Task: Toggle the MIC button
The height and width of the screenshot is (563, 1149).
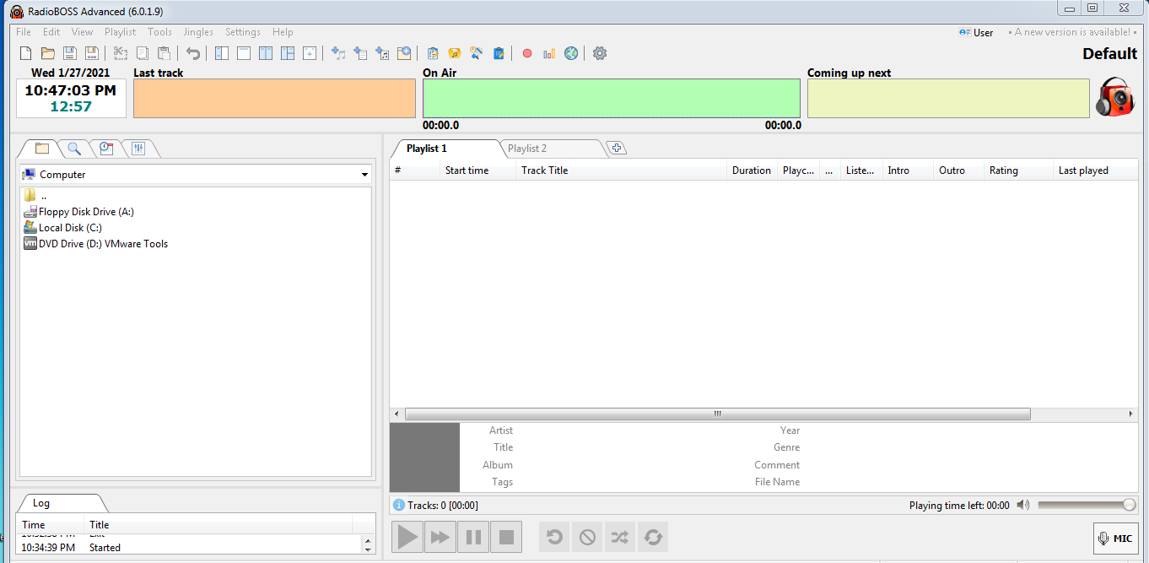Action: [x=1115, y=539]
